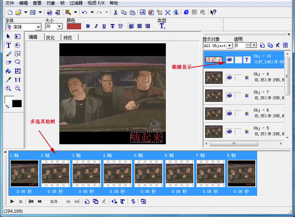Select frame 3 thumbnail
The height and width of the screenshot is (217, 295).
[x=87, y=173]
